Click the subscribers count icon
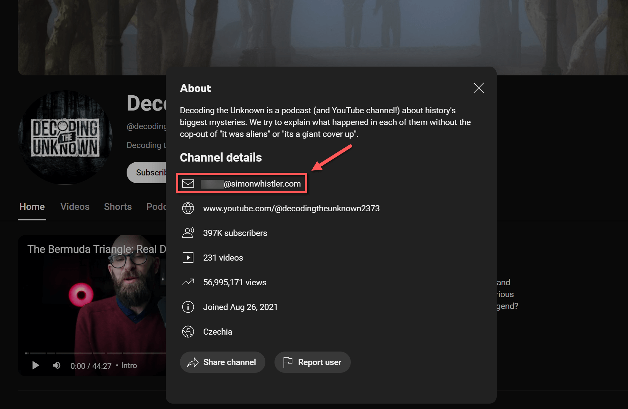This screenshot has width=628, height=409. (x=188, y=233)
